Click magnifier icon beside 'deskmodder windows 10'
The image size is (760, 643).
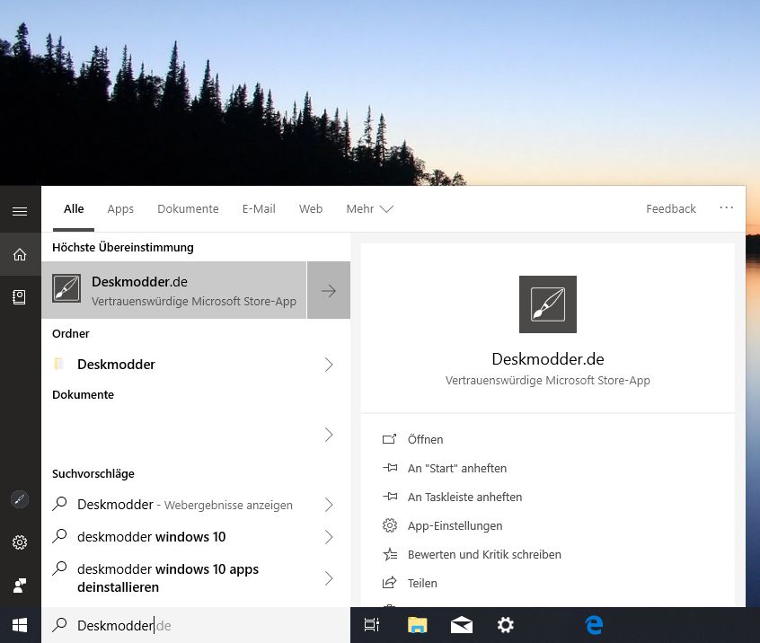(59, 536)
